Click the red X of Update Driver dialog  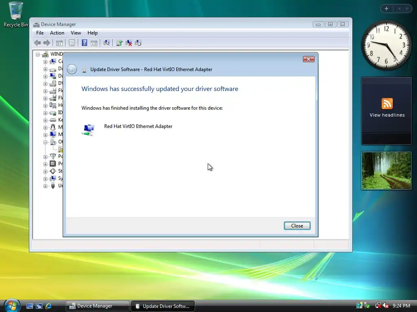(309, 59)
